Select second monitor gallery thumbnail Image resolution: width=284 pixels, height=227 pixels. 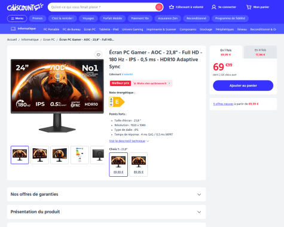coord(39,155)
